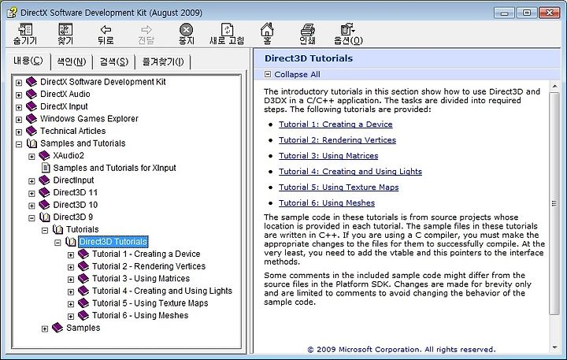Select Tutorial 2 - Rendering Vertices tree item

pyautogui.click(x=149, y=266)
